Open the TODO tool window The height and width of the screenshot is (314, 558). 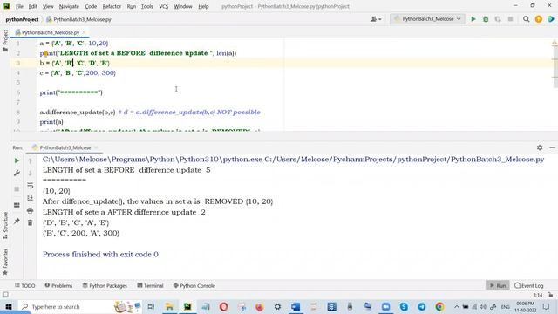coord(25,285)
